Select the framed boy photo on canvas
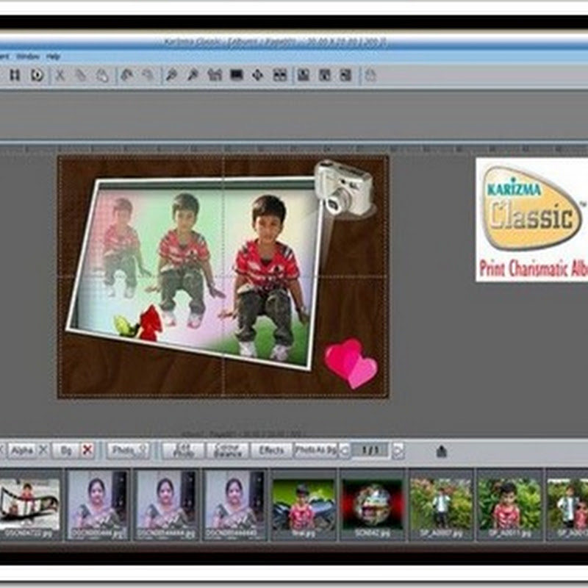 (x=195, y=273)
